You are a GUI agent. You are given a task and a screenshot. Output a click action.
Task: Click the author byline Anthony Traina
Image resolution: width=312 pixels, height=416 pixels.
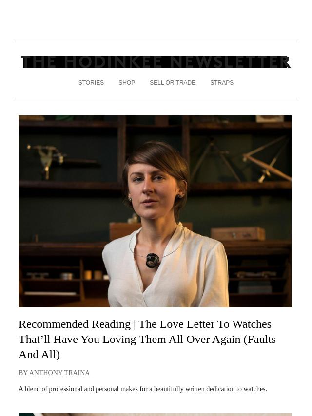(x=54, y=373)
